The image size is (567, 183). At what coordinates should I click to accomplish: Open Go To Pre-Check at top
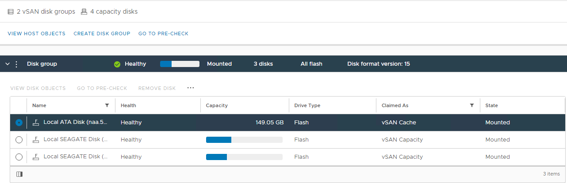click(x=163, y=34)
